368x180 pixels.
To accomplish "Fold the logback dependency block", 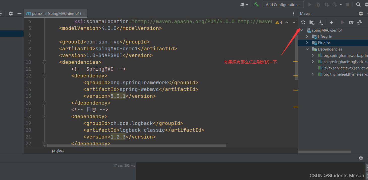I will (x=44, y=116).
